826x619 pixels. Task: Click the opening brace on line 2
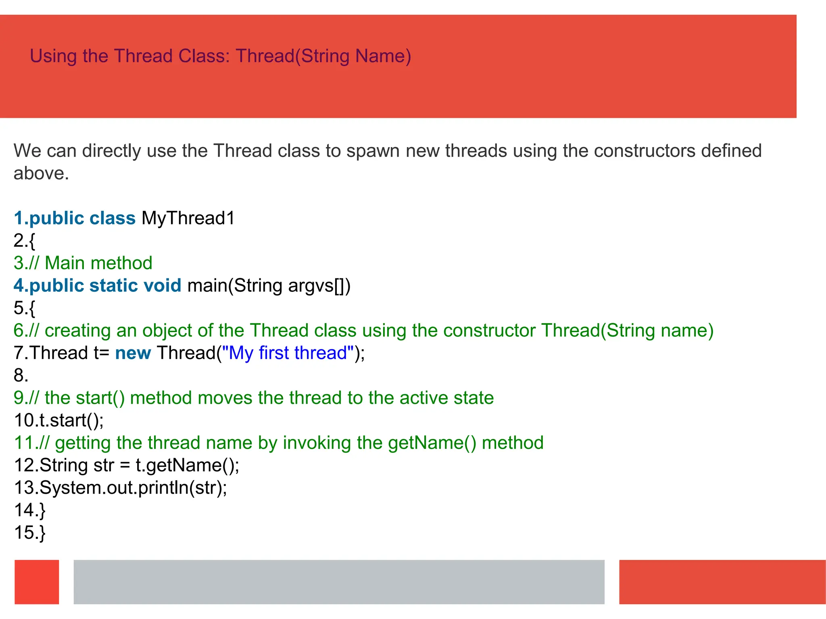tap(25, 241)
